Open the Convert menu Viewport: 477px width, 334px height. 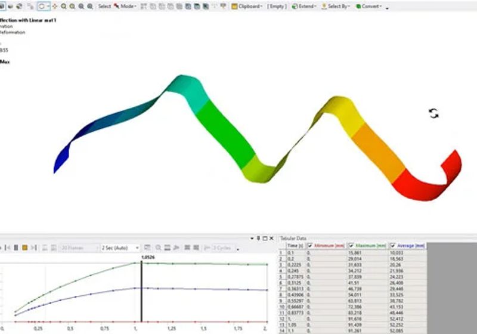(x=368, y=6)
